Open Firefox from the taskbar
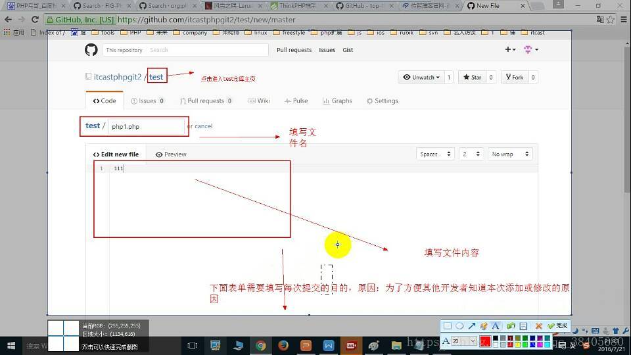This screenshot has height=355, width=631. click(x=283, y=346)
